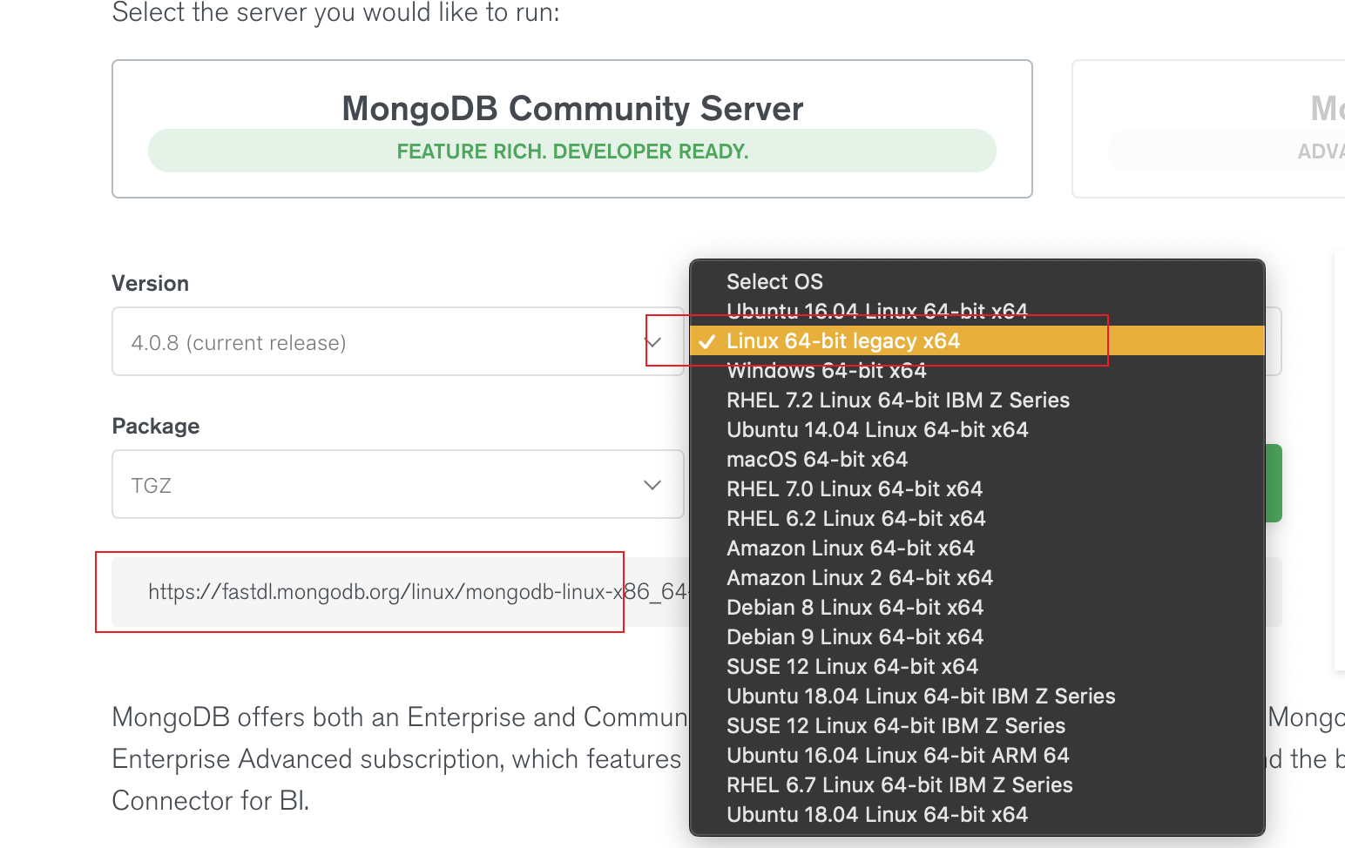
Task: Choose RHEL 7.2 Linux 64-bit IBM Z Series
Action: pyautogui.click(x=977, y=400)
